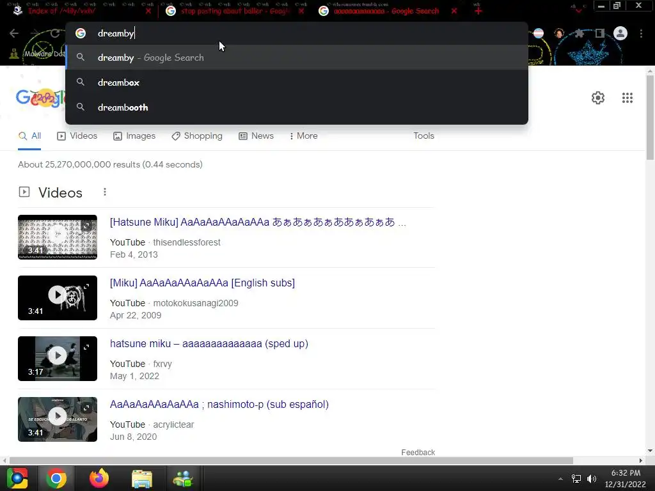The width and height of the screenshot is (655, 491).
Task: Switch to the Images results tab
Action: 134,136
